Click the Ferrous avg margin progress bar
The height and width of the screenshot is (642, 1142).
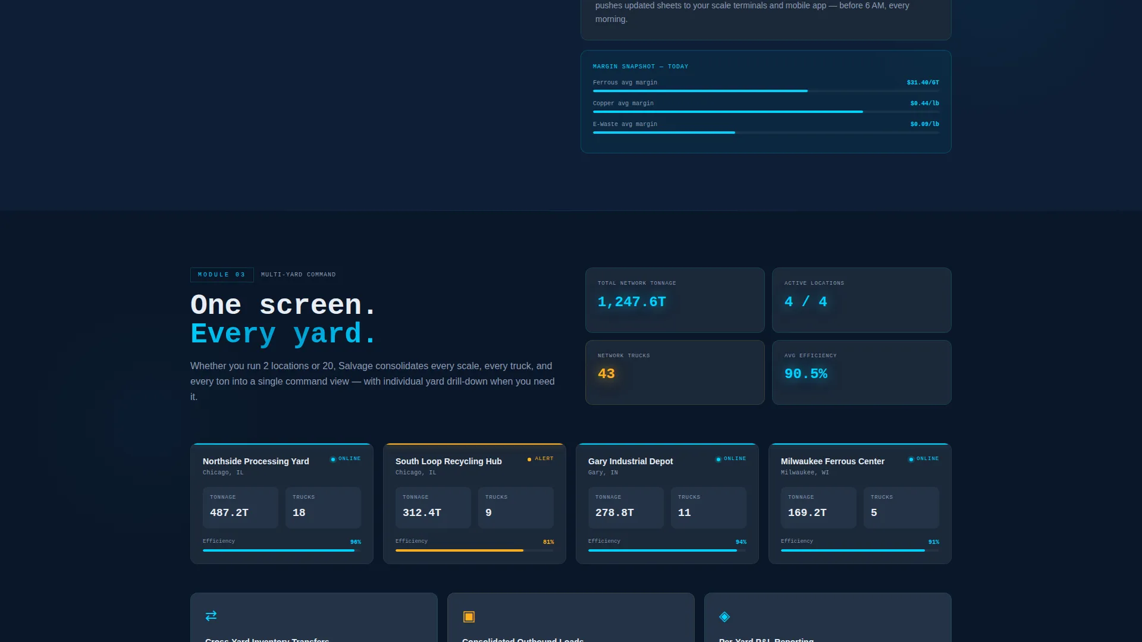[x=766, y=91]
